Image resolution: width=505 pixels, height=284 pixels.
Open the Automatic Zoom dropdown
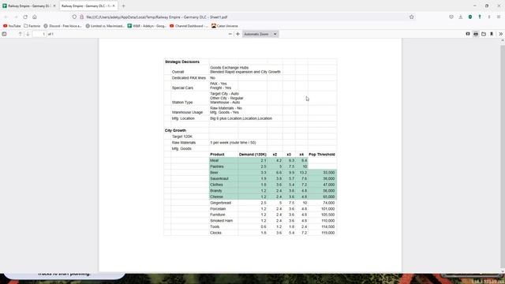260,34
